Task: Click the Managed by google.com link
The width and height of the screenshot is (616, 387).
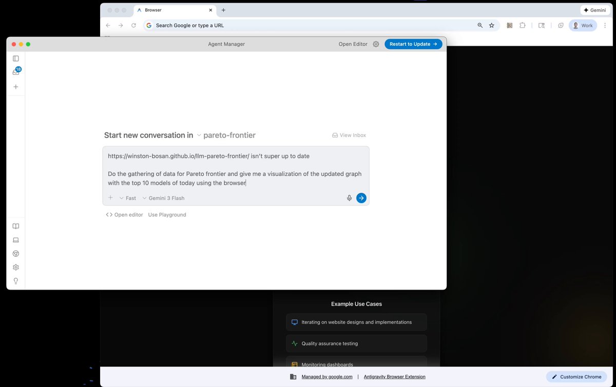Action: (326, 377)
